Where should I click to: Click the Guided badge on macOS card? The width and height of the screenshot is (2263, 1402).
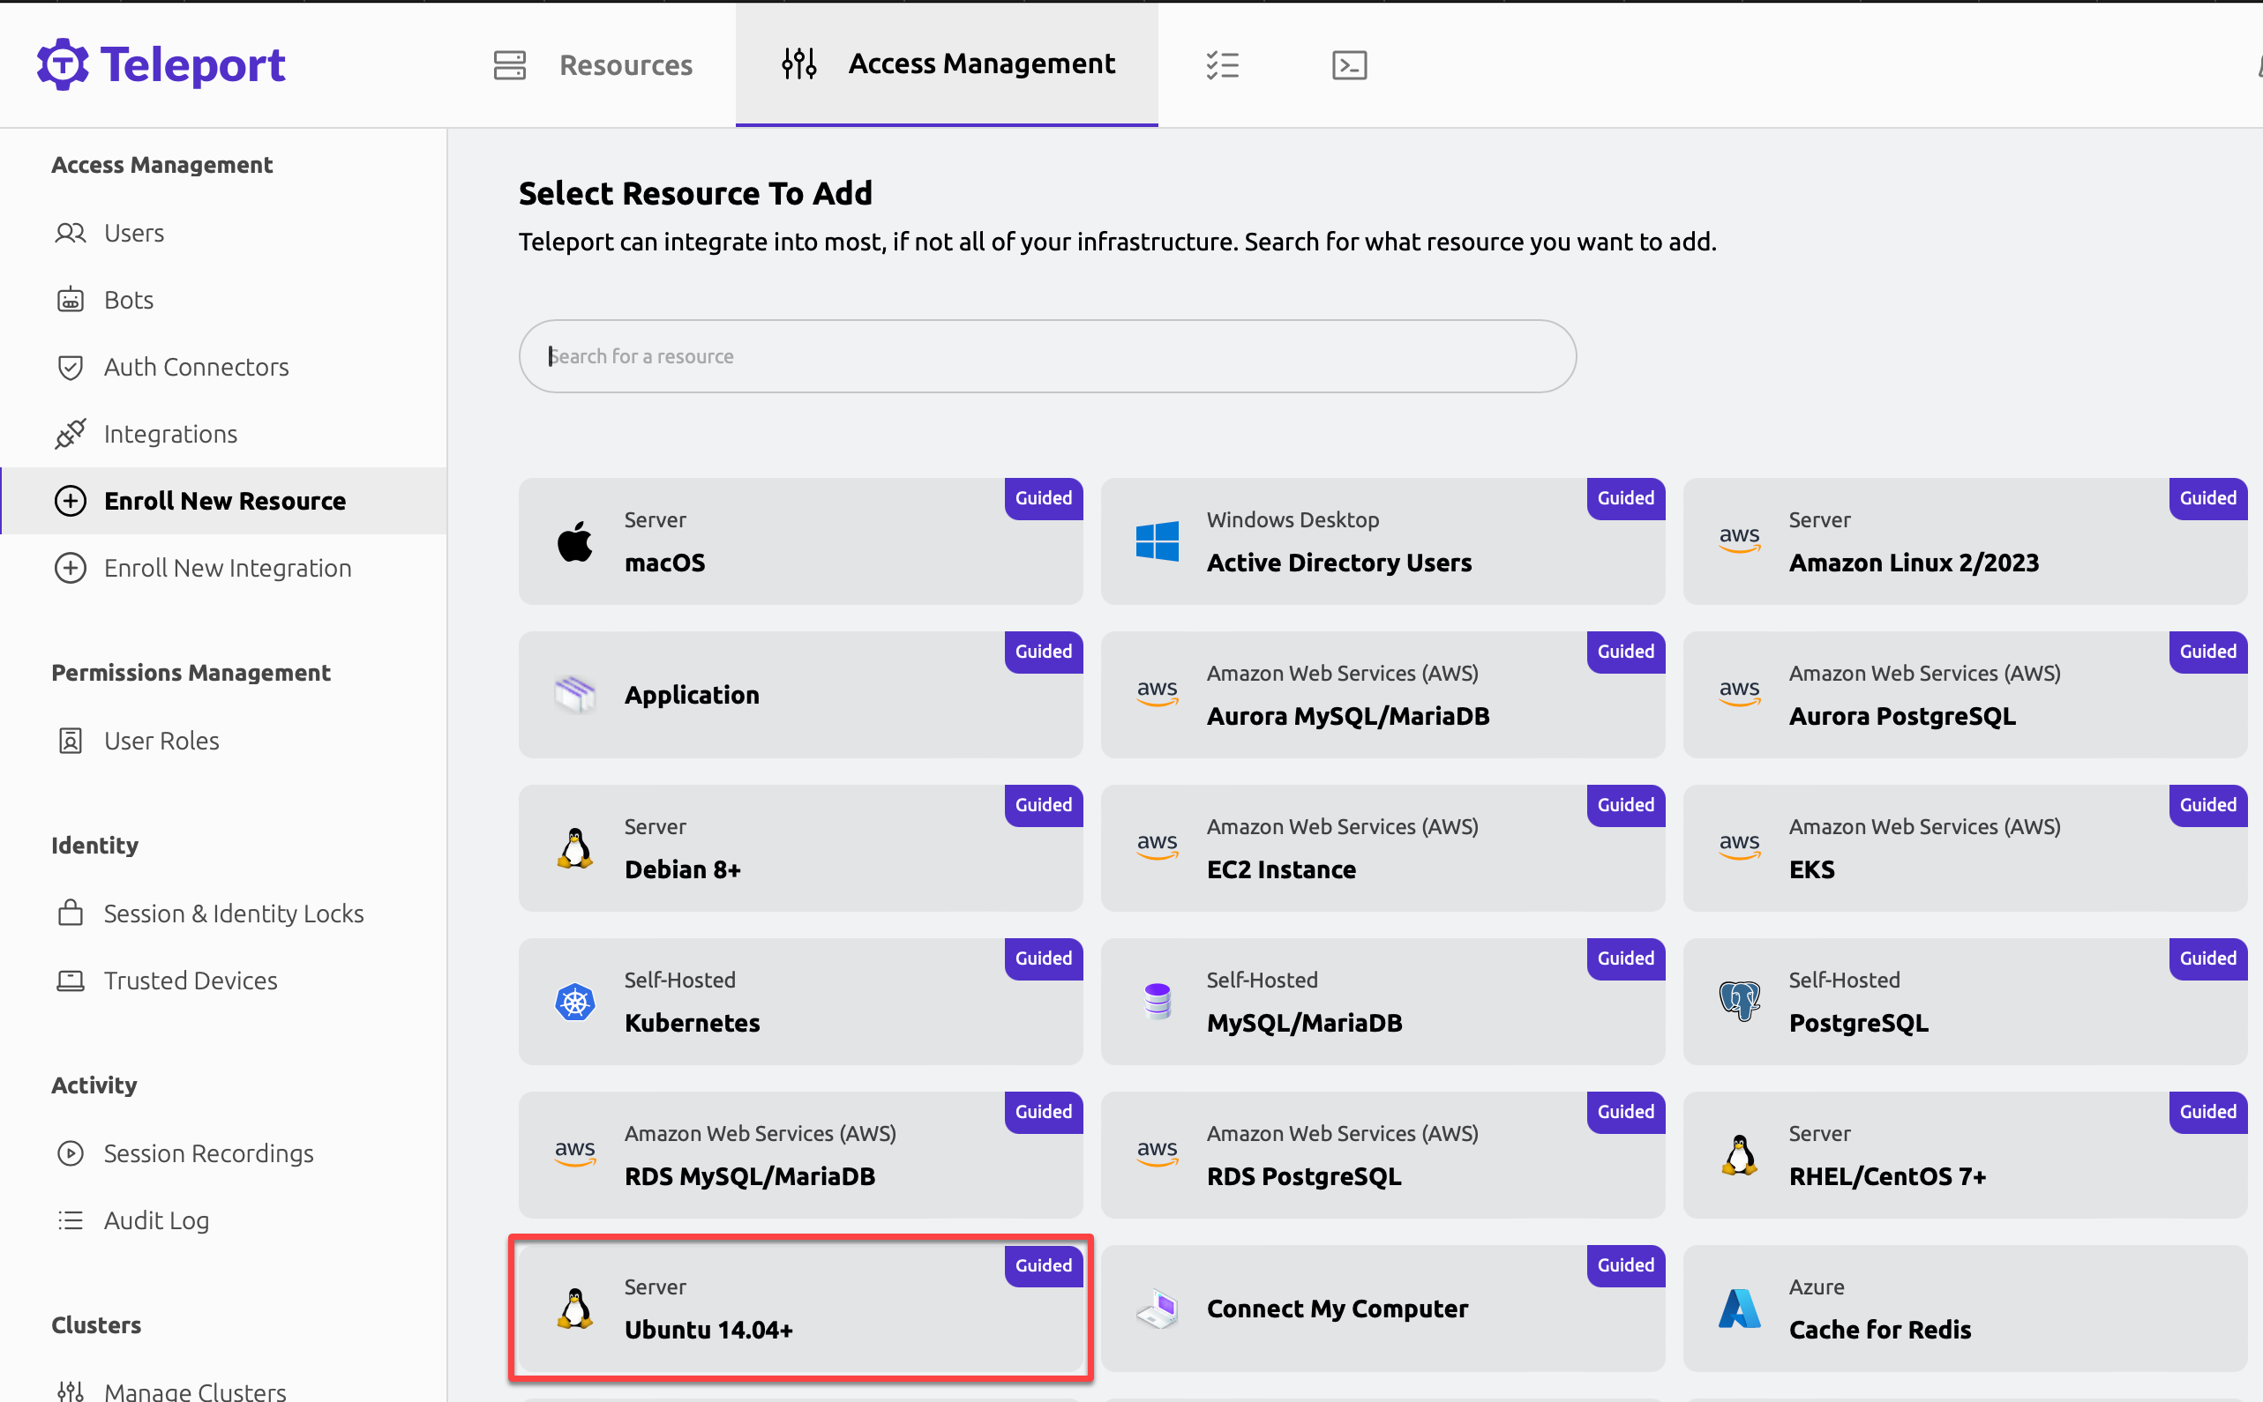coord(1044,498)
